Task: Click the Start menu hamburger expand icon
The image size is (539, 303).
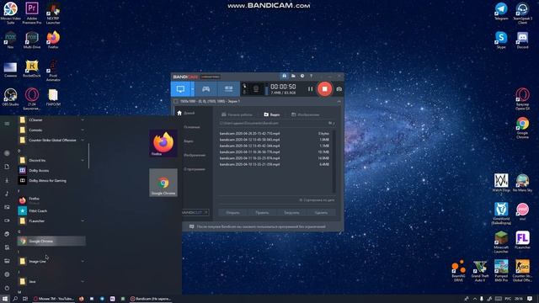Action: 7,124
